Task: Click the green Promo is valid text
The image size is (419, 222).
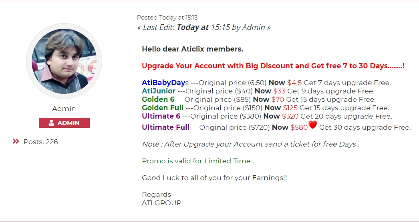Action: click(198, 161)
